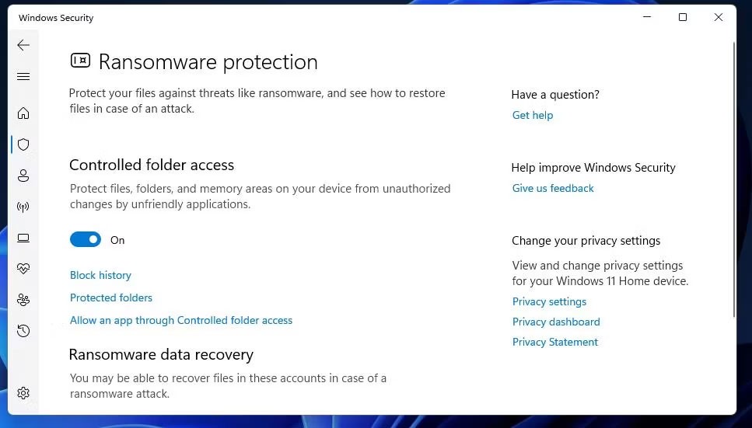Open the Privacy dashboard link
This screenshot has width=752, height=428.
[556, 322]
